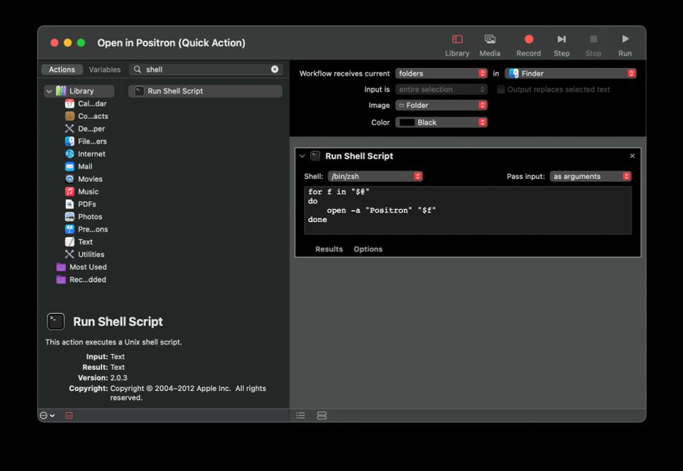Screen dimensions: 683x471
Task: Click the Open in Positron window title
Action: click(171, 43)
